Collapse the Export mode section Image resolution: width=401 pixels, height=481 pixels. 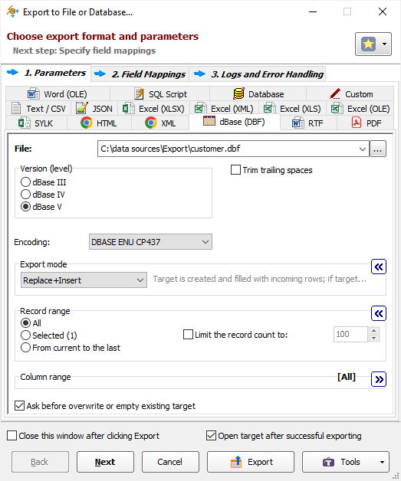379,267
